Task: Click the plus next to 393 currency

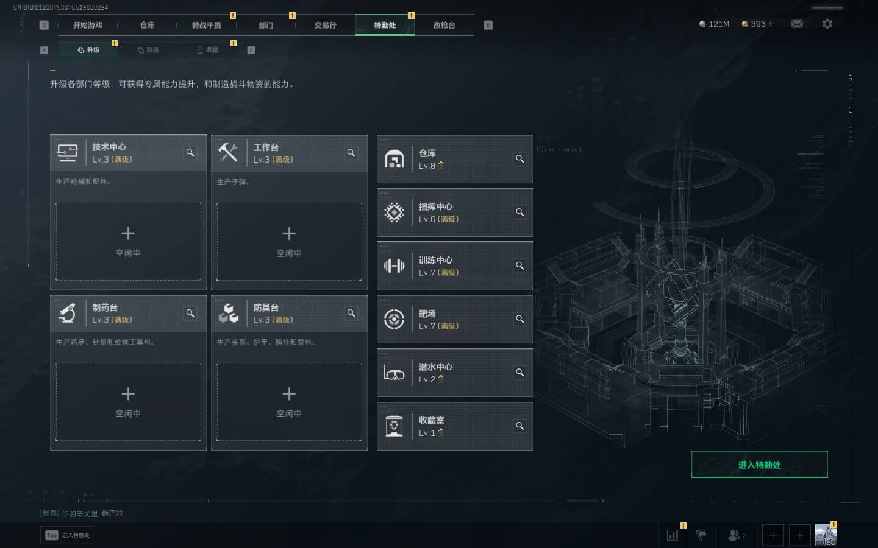Action: pyautogui.click(x=771, y=24)
